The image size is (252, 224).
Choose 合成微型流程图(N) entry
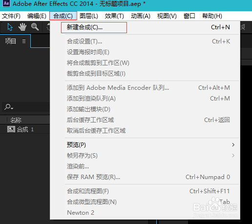[x=145, y=202]
